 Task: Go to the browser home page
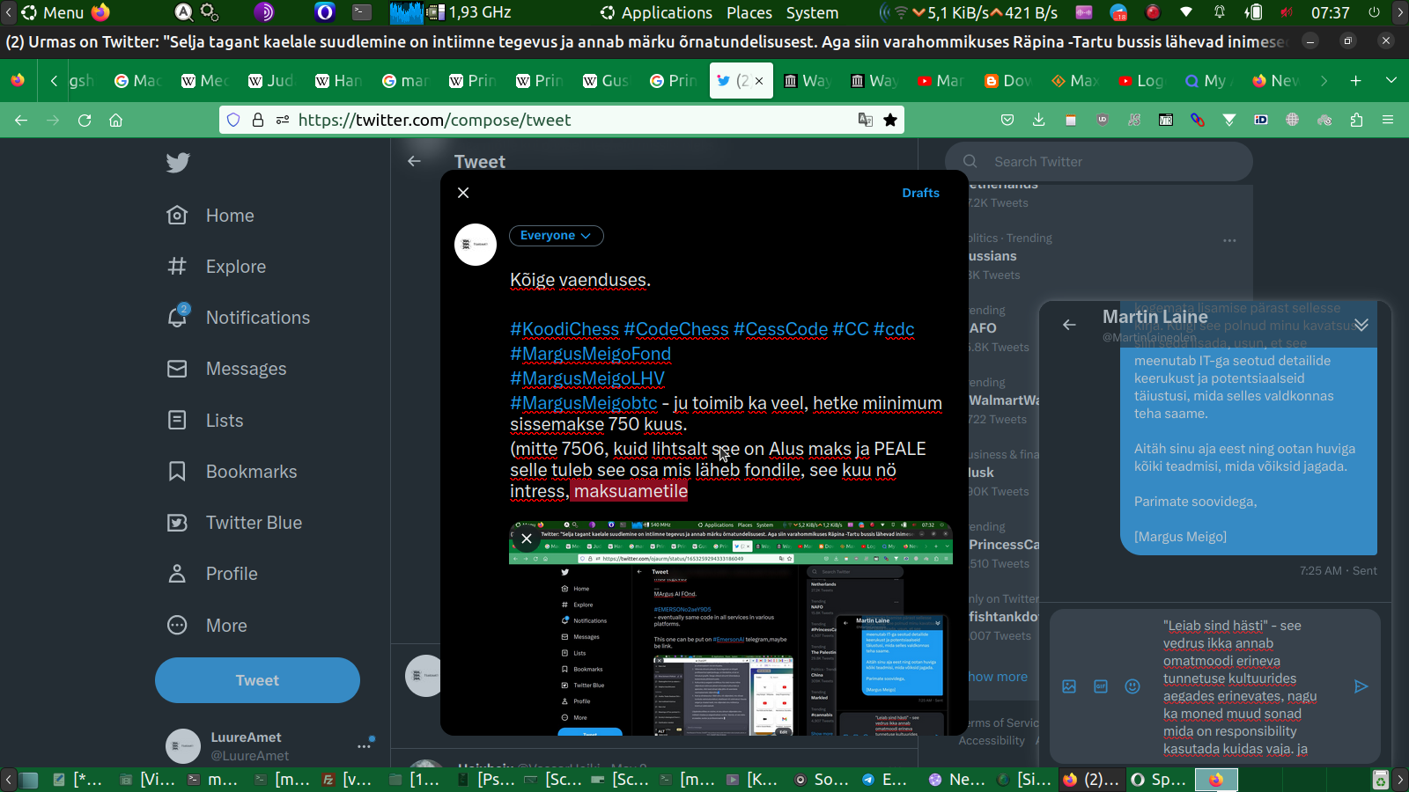coord(115,120)
